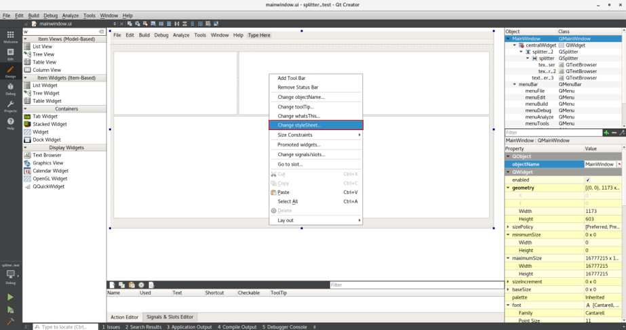Viewport: 626px width, 330px height.
Task: Apply Lay Out Horizontally in Splitter icon
Action: click(x=177, y=24)
